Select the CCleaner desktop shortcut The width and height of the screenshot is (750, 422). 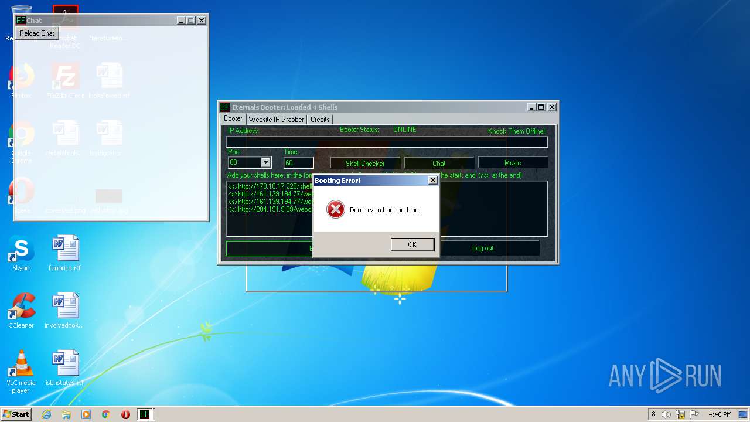(21, 311)
